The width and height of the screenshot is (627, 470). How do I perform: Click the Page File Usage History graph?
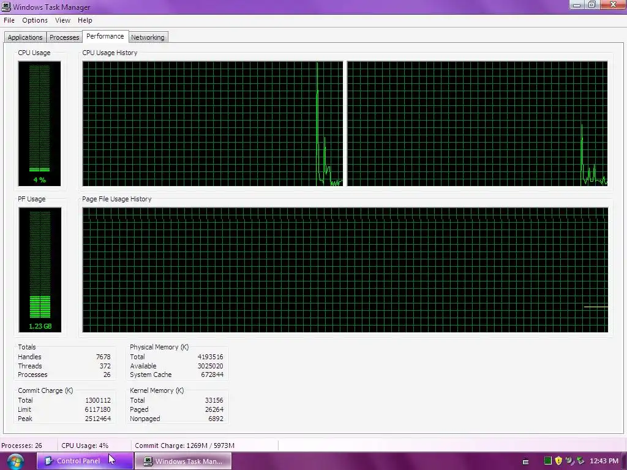(345, 270)
